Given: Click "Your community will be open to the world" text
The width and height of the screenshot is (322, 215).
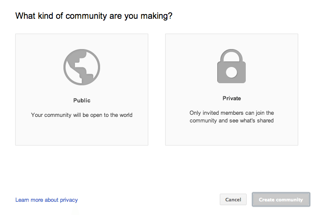Looking at the screenshot, I should click(82, 115).
